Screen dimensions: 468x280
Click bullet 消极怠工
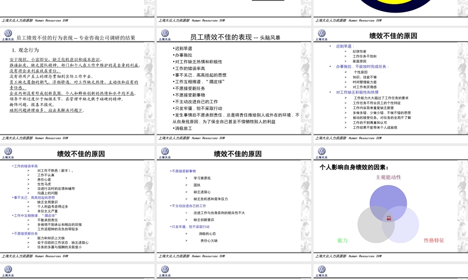183,128
